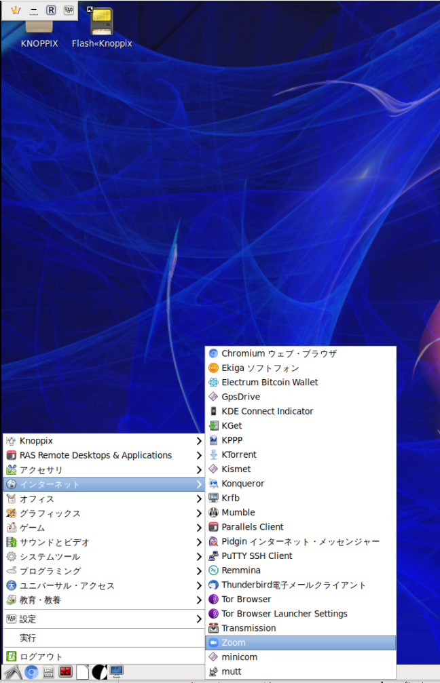Launch the Konqueror browser
This screenshot has width=440, height=683.
(x=300, y=483)
